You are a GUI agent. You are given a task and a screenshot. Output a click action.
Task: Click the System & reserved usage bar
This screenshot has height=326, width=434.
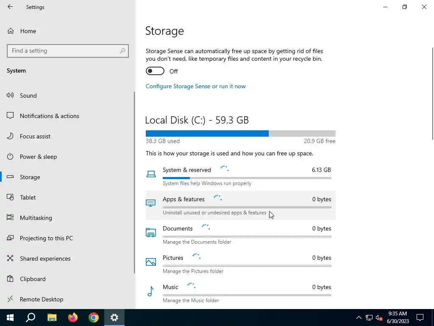click(247, 178)
